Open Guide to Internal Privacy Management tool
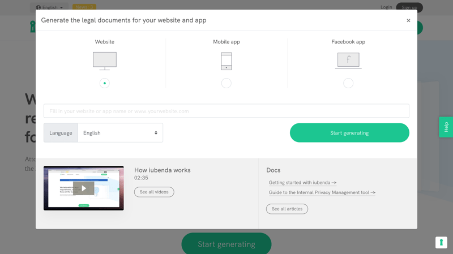Image resolution: width=453 pixels, height=254 pixels. 322,192
